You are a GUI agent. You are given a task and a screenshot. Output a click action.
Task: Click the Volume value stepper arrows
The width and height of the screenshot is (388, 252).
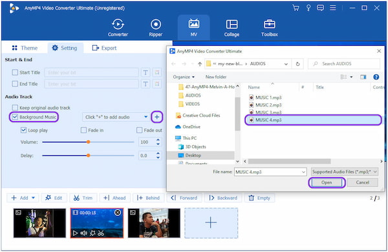point(158,142)
